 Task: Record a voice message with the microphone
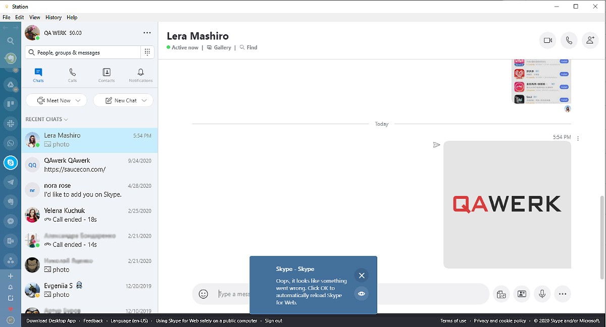[x=542, y=294]
